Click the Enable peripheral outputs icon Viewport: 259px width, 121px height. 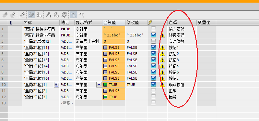64,15
